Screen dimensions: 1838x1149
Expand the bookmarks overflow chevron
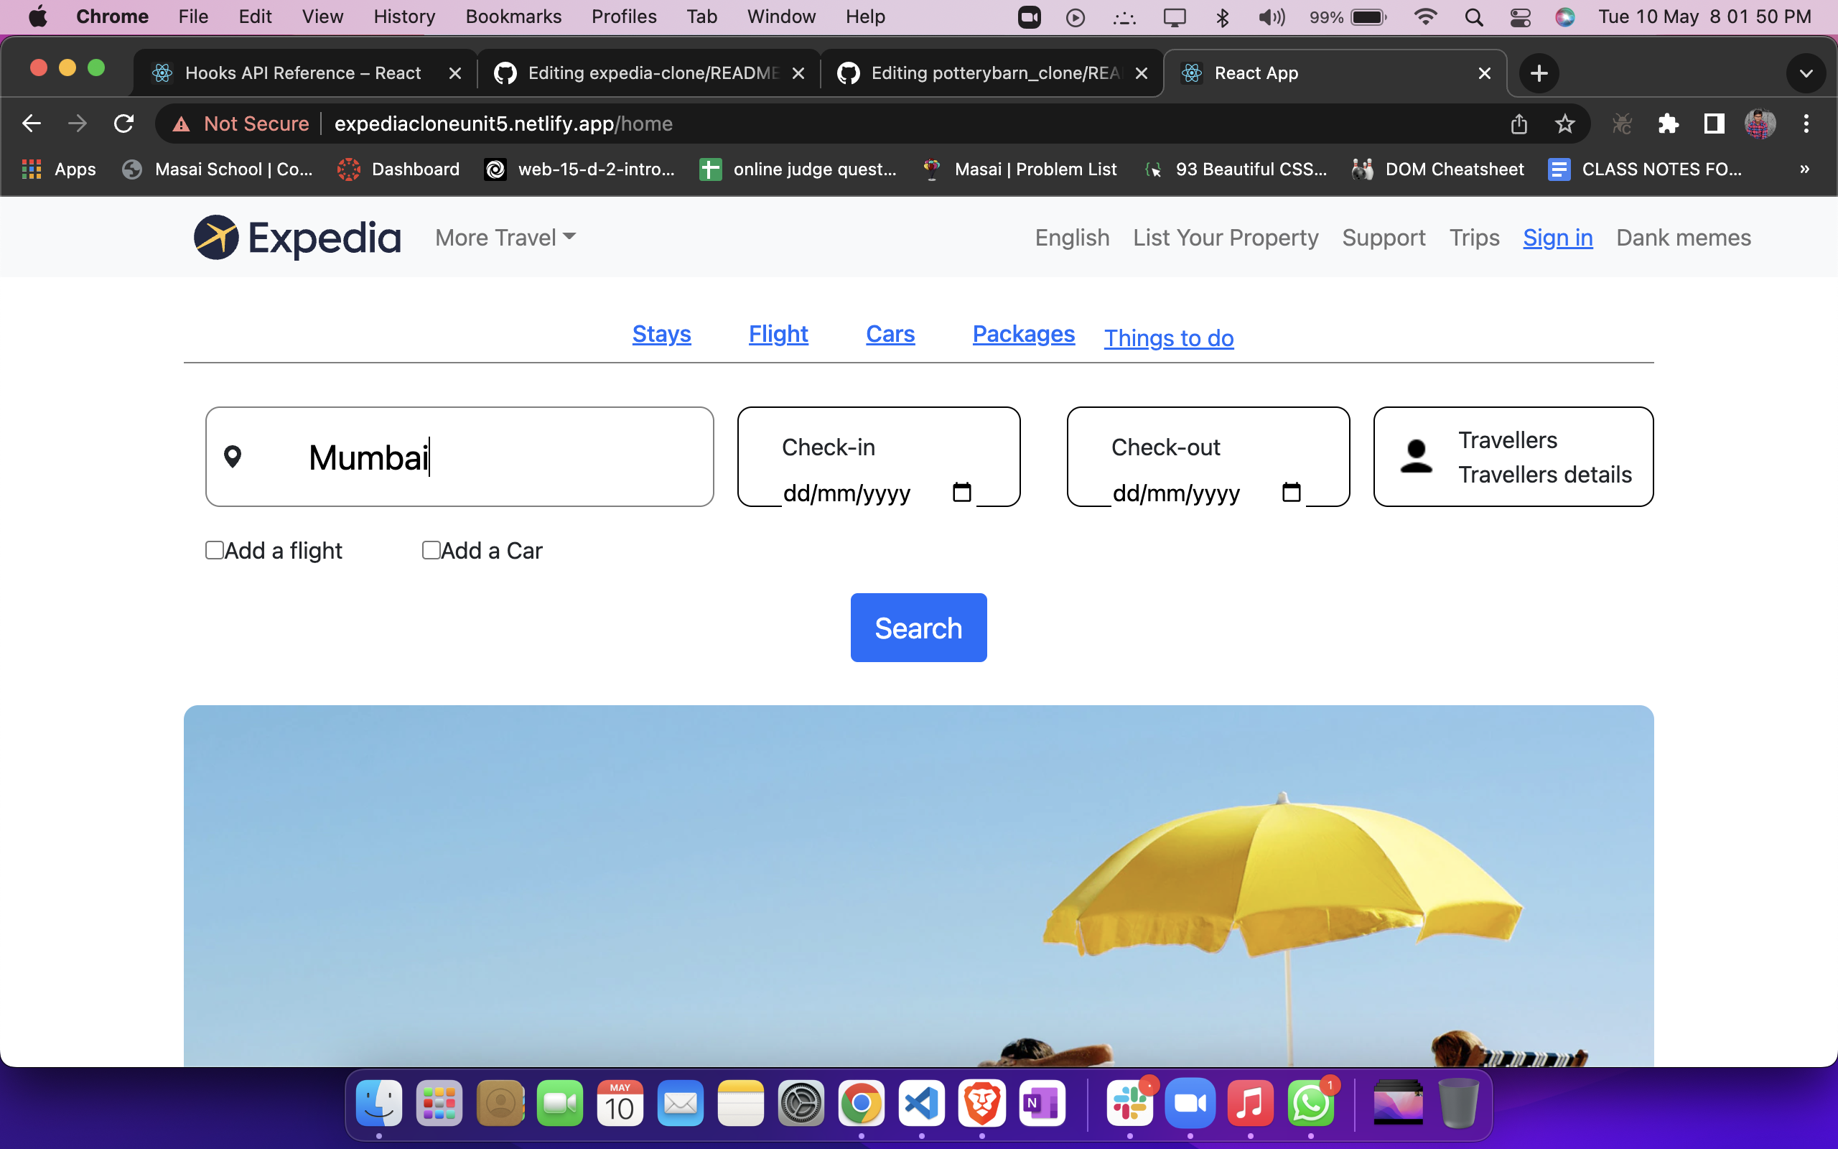(x=1806, y=169)
